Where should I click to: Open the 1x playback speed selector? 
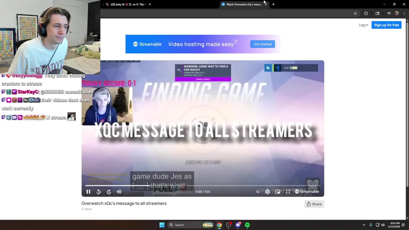[x=258, y=192]
